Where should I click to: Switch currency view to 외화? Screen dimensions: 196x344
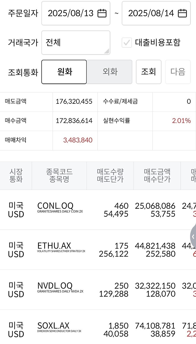pos(109,72)
